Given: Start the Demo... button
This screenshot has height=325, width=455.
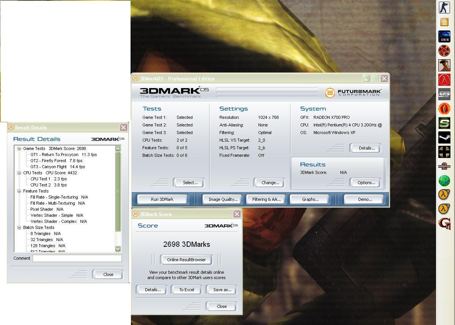Looking at the screenshot, I should [x=364, y=199].
